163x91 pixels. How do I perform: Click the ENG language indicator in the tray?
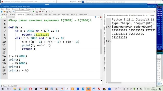click(148, 89)
